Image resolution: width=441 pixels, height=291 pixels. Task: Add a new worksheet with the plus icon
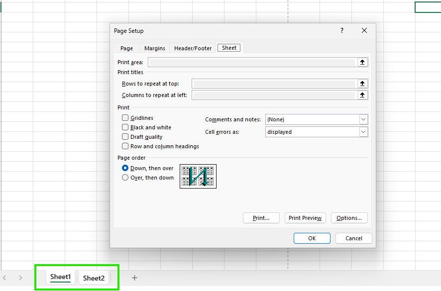click(x=134, y=277)
